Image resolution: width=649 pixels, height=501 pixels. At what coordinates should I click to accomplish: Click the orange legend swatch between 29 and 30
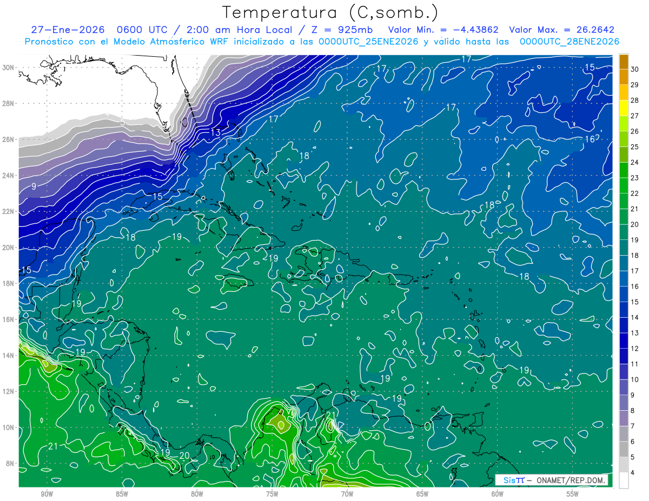pos(624,77)
